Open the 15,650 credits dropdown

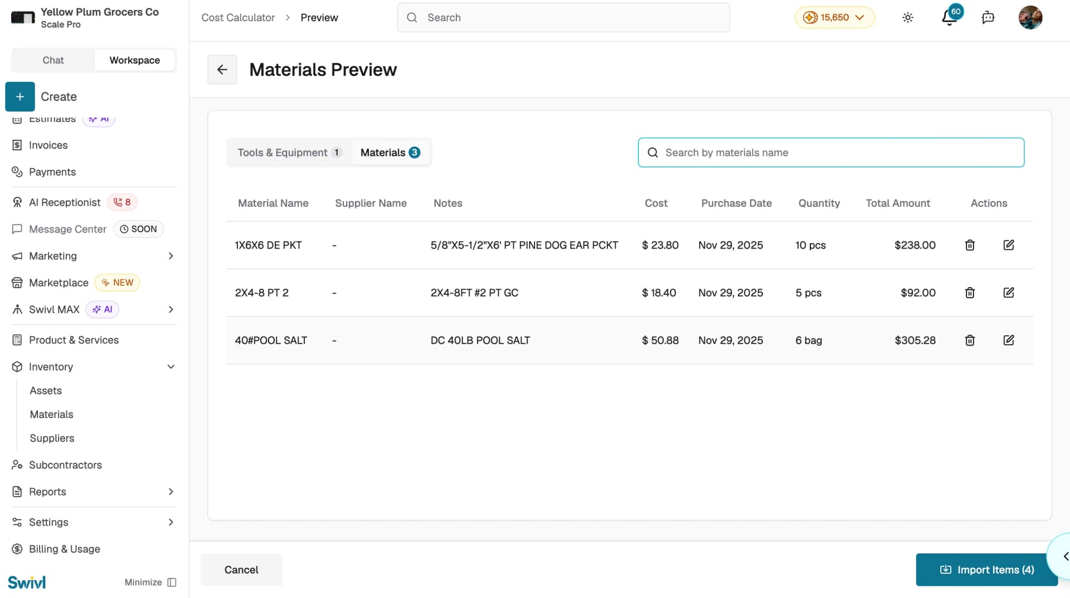point(834,17)
